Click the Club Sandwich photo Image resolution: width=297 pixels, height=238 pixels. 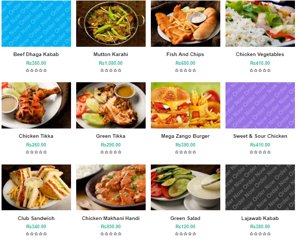click(x=36, y=187)
